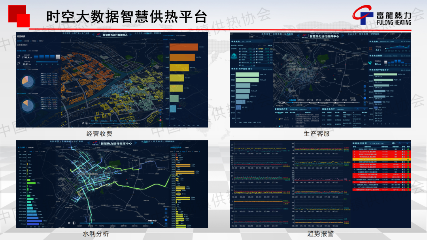Click the top orange bar in ranking chart
The width and height of the screenshot is (427, 240).
click(x=183, y=47)
